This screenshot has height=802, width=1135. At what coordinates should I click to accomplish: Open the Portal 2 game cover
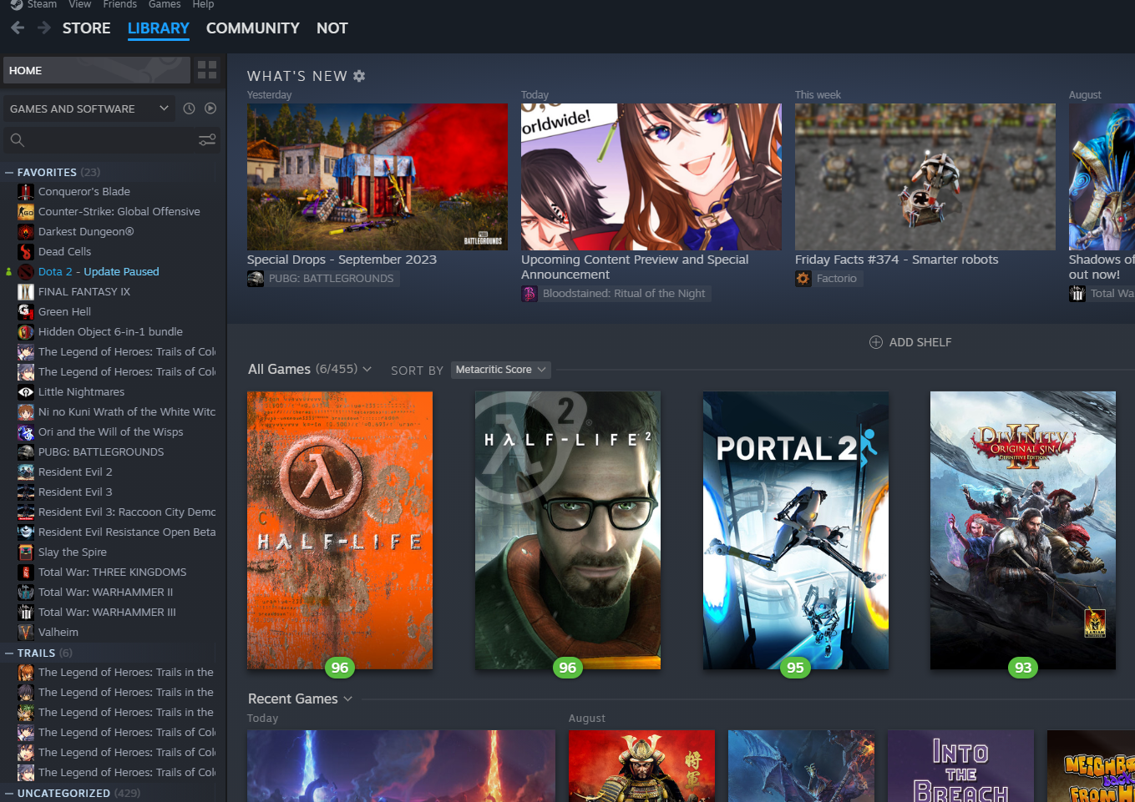pyautogui.click(x=795, y=530)
